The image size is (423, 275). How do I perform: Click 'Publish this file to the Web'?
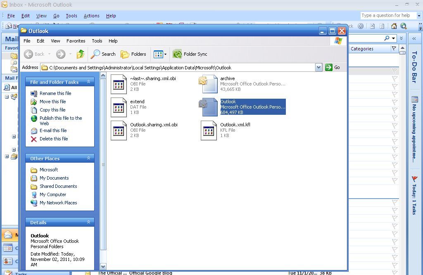tap(61, 121)
